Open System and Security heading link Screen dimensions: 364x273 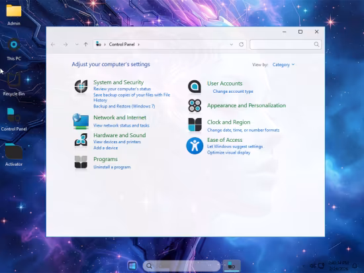(x=118, y=82)
